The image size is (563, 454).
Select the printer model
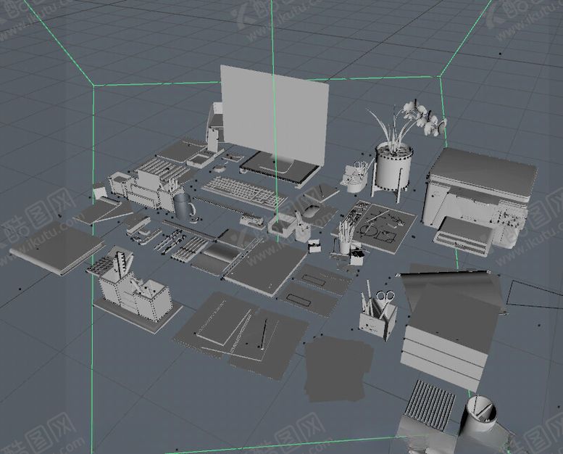tap(479, 202)
